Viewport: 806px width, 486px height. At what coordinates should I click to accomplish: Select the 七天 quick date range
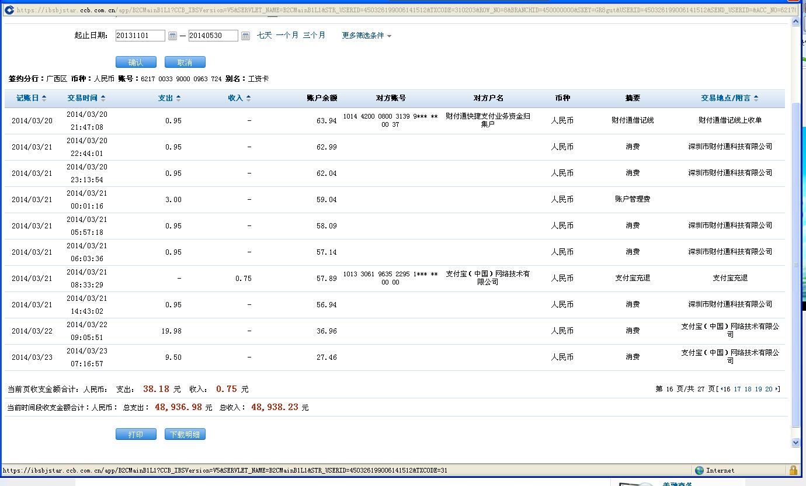[264, 36]
